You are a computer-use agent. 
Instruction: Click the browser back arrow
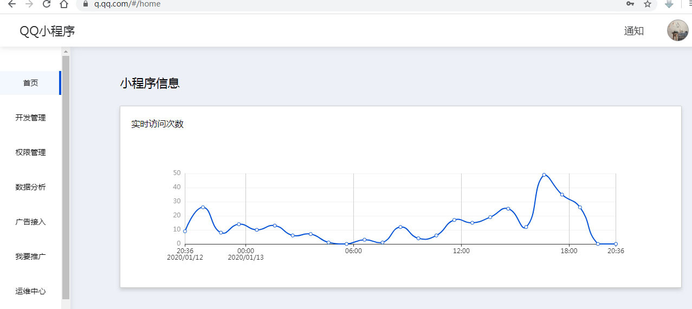pyautogui.click(x=12, y=4)
